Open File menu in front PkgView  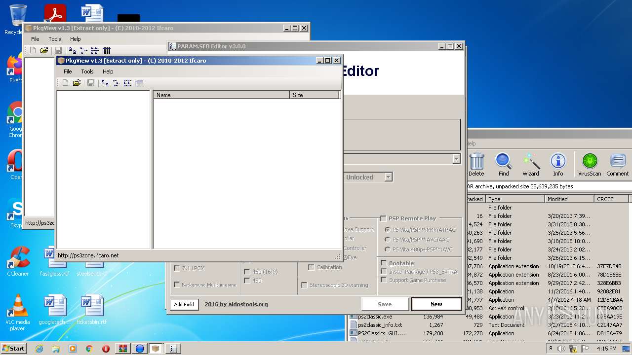coord(68,71)
